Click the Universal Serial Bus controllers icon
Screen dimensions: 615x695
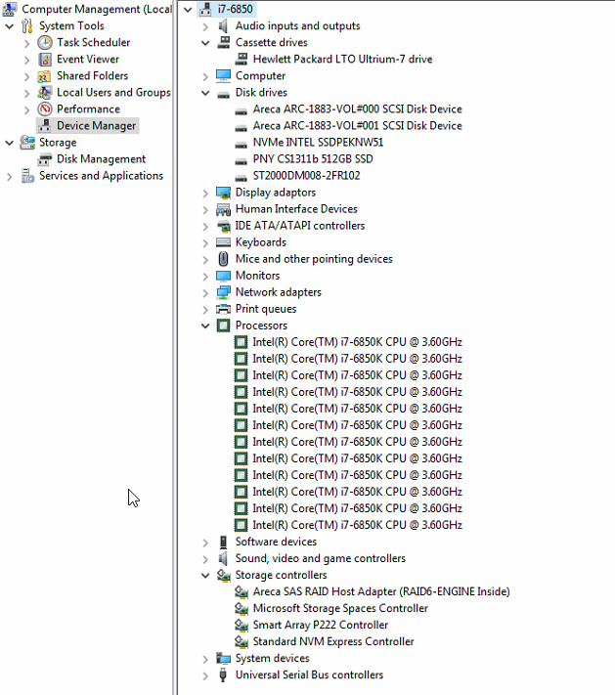(224, 674)
